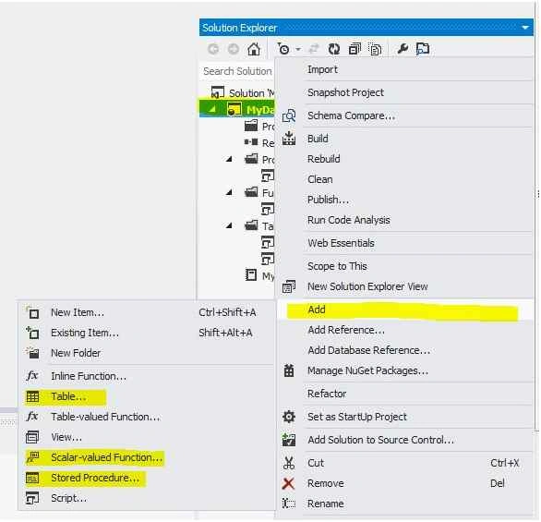Click the NuGet package icon
Image resolution: width=541 pixels, height=522 pixels.
(289, 370)
